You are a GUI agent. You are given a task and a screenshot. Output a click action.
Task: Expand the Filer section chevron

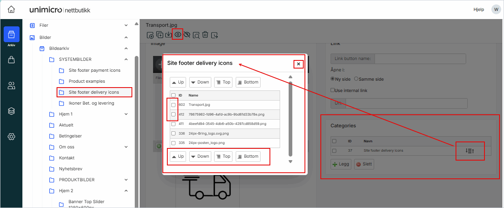[x=126, y=25]
